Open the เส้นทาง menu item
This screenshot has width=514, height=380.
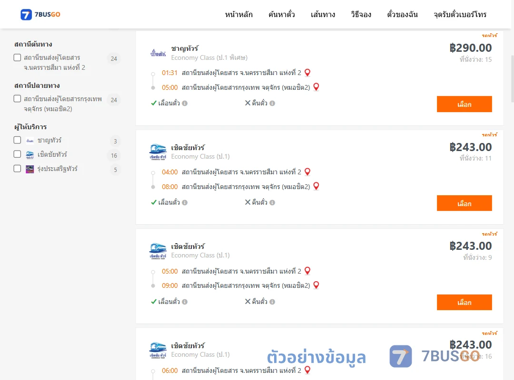[323, 14]
